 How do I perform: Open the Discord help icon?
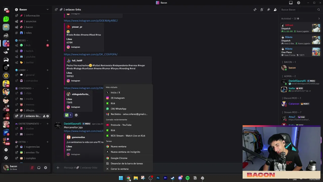click(x=299, y=3)
